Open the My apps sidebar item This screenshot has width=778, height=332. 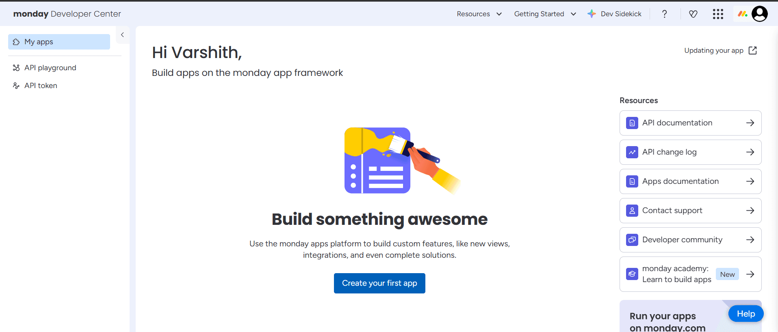pyautogui.click(x=59, y=42)
